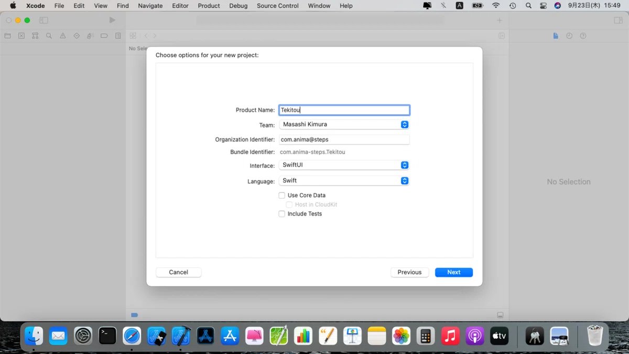The height and width of the screenshot is (354, 629).
Task: Open Keychain Access in the Dock
Action: (x=535, y=336)
